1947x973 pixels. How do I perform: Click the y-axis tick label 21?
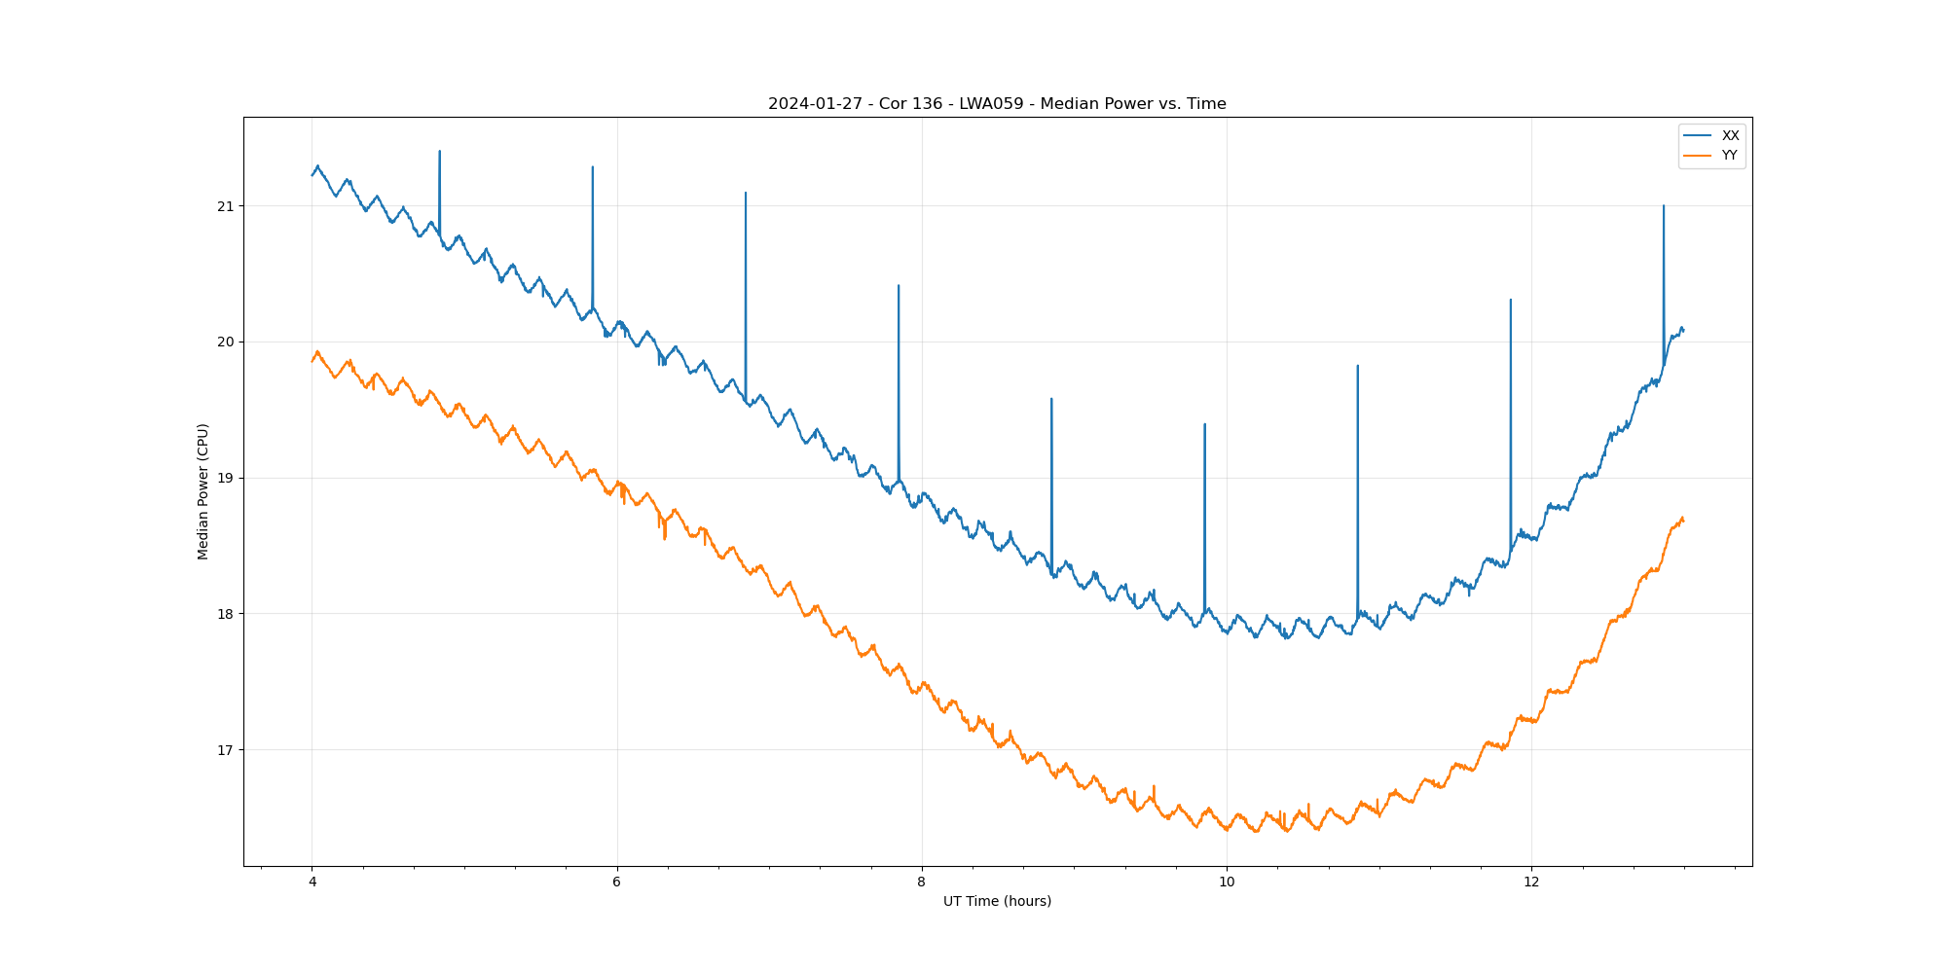pos(226,206)
